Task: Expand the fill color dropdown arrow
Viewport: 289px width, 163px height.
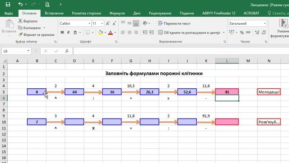Action: pyautogui.click(x=105, y=33)
